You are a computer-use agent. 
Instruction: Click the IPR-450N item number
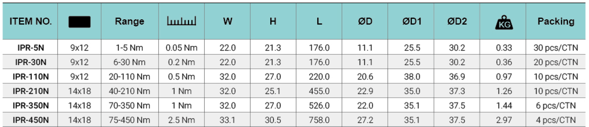(x=31, y=120)
